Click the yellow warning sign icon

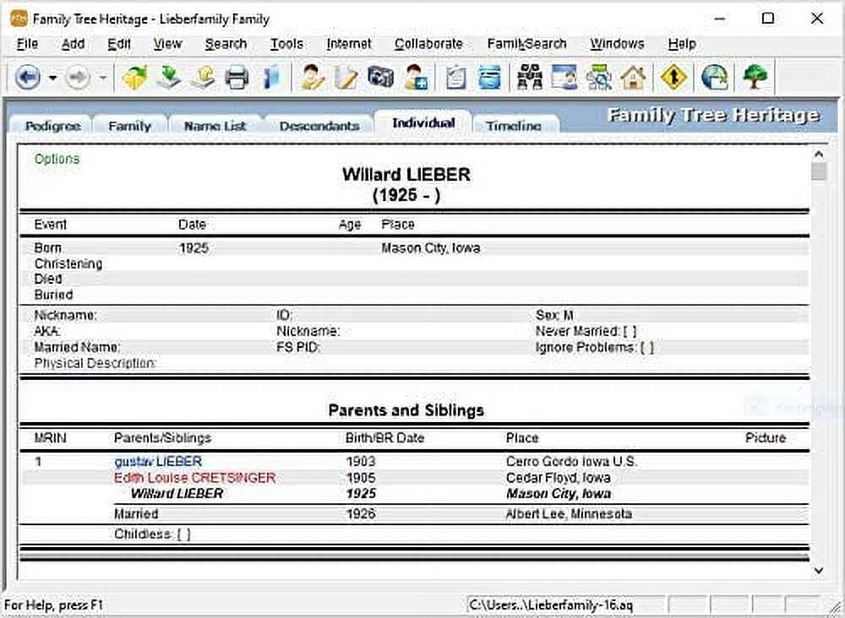(673, 79)
